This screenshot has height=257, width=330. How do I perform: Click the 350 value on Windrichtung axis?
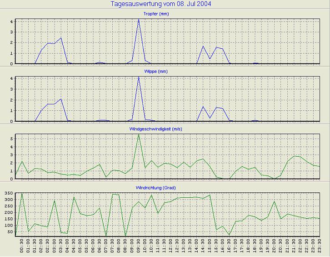pos(8,194)
